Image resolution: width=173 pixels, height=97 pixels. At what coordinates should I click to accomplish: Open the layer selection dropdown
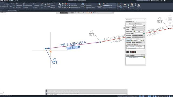click(69, 4)
